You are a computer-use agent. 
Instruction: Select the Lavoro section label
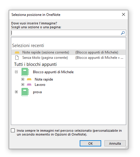(x=40, y=85)
